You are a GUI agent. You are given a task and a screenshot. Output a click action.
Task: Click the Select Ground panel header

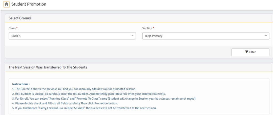[20, 18]
